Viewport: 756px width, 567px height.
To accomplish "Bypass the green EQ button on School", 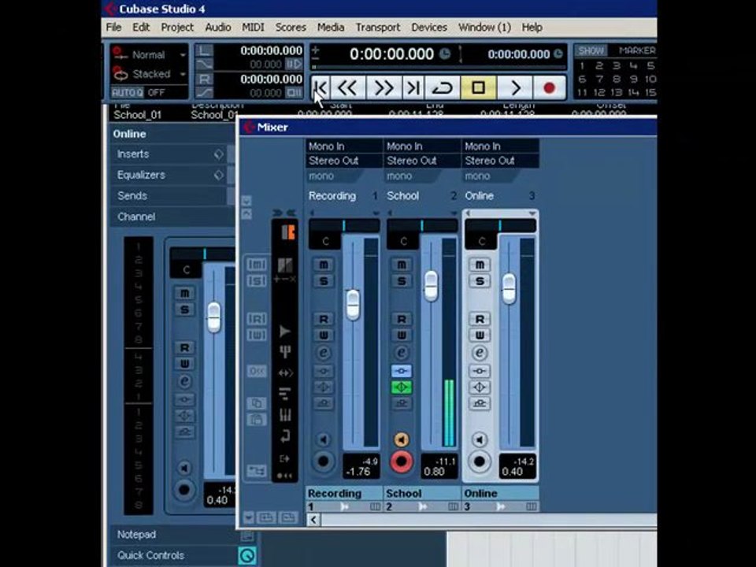I will click(x=402, y=387).
